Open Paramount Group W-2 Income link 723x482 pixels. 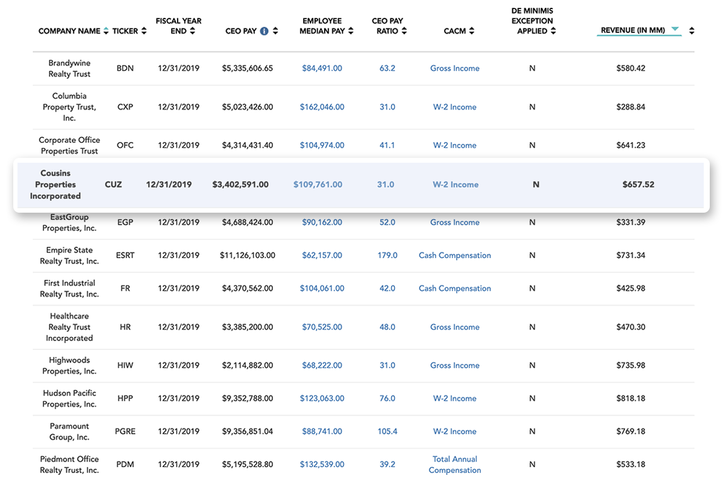(x=455, y=431)
